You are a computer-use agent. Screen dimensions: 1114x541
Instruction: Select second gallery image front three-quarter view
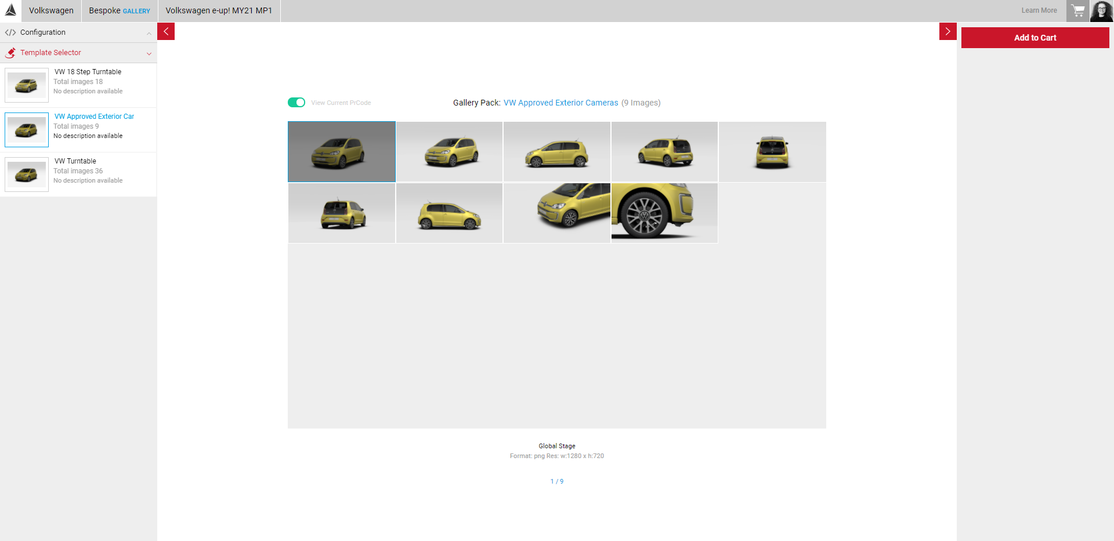[x=450, y=151]
